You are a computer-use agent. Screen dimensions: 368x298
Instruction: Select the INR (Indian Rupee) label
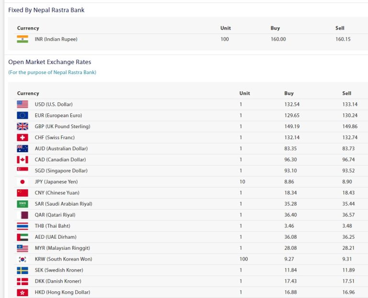[56, 39]
